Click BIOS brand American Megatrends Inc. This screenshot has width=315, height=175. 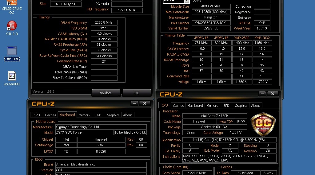(101, 164)
